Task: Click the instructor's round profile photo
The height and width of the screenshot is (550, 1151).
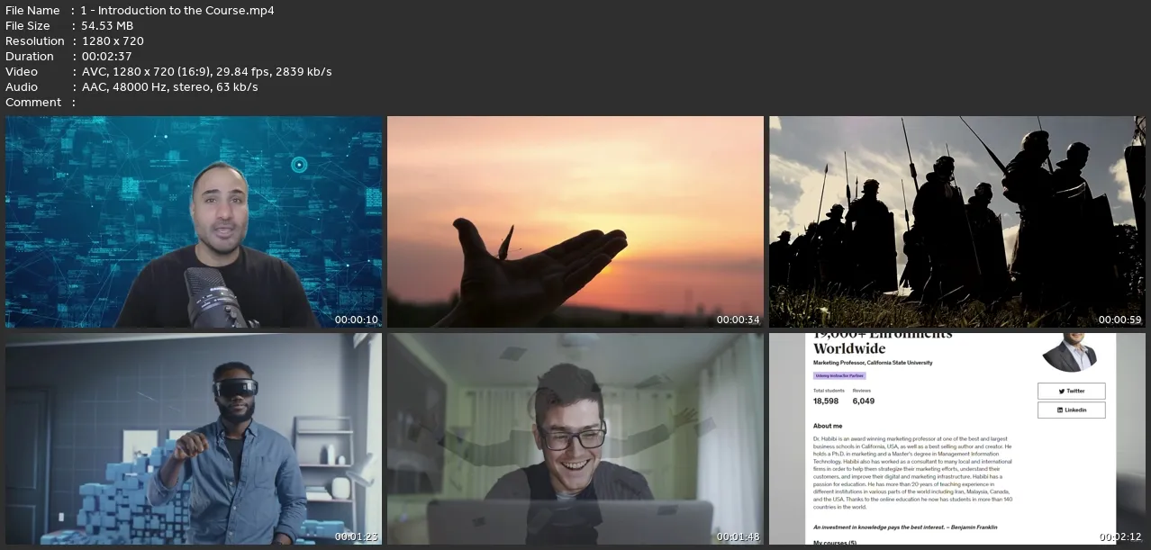Action: (1069, 352)
